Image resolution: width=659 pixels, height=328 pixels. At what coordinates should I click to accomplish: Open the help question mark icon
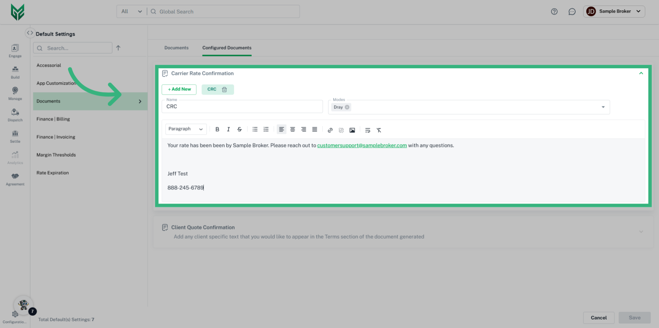(554, 11)
